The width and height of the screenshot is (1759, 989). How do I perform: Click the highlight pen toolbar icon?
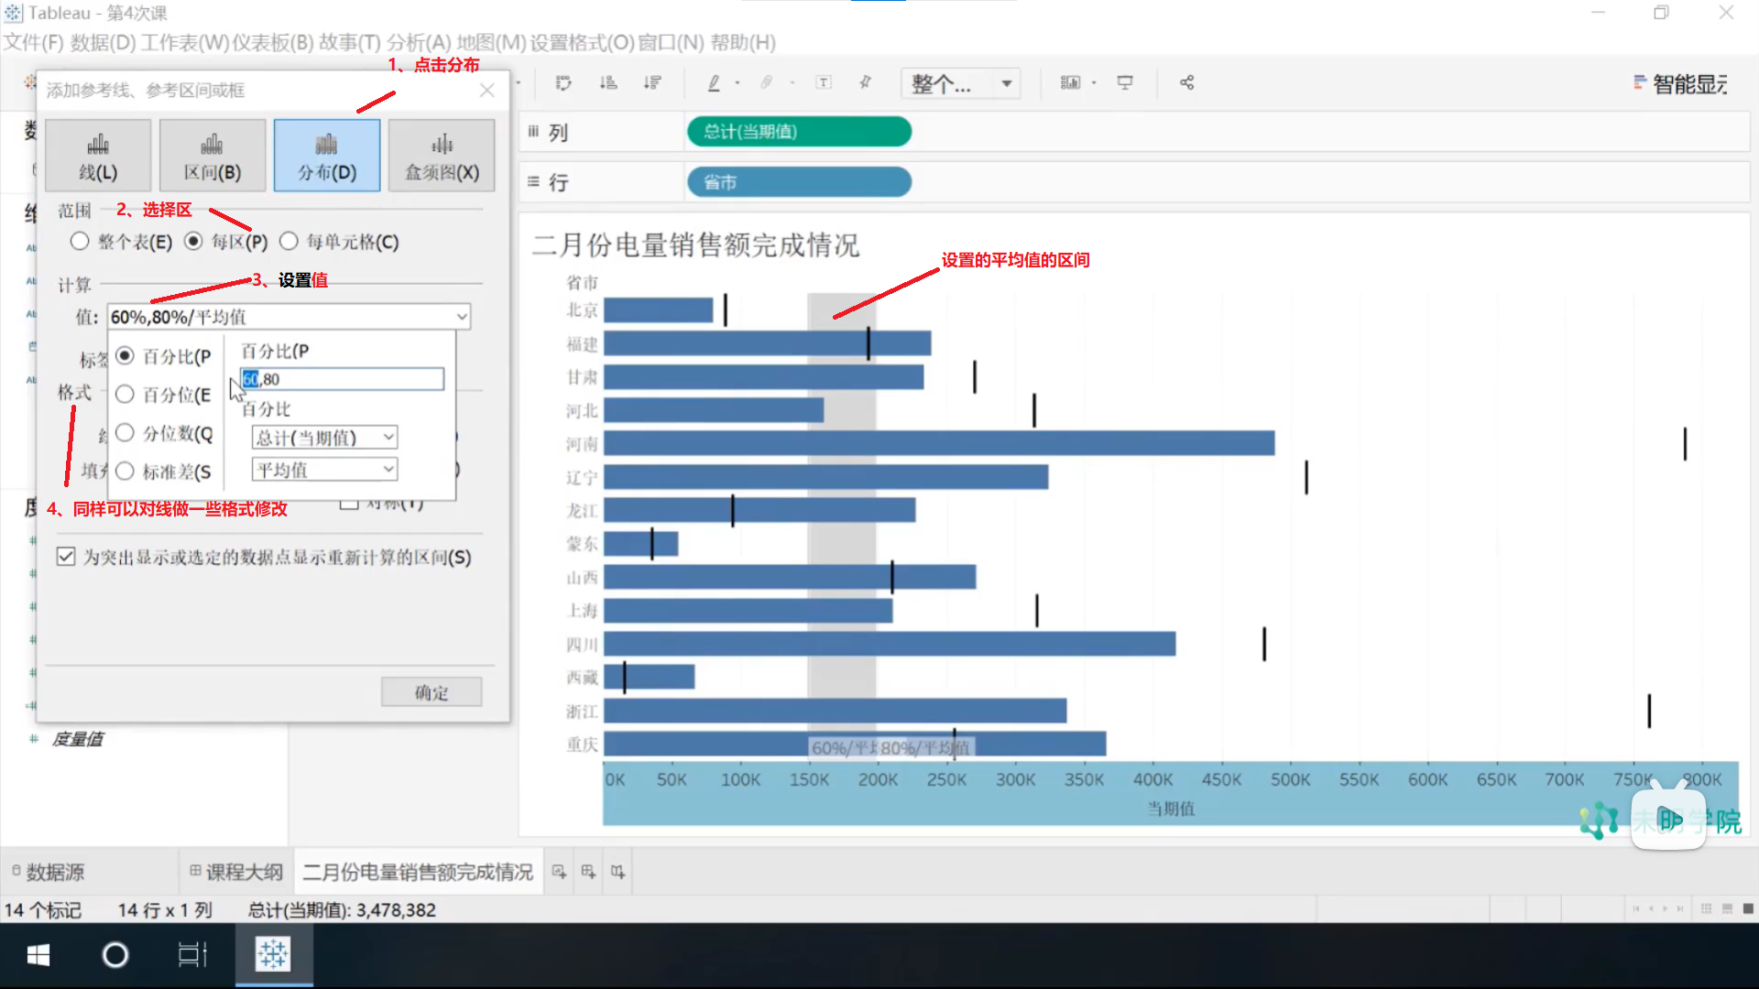(x=714, y=83)
